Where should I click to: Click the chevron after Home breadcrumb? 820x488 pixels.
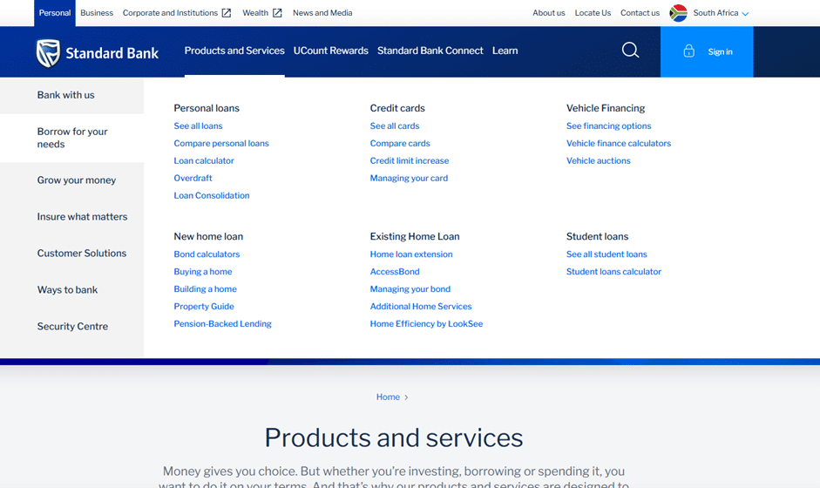coord(406,397)
